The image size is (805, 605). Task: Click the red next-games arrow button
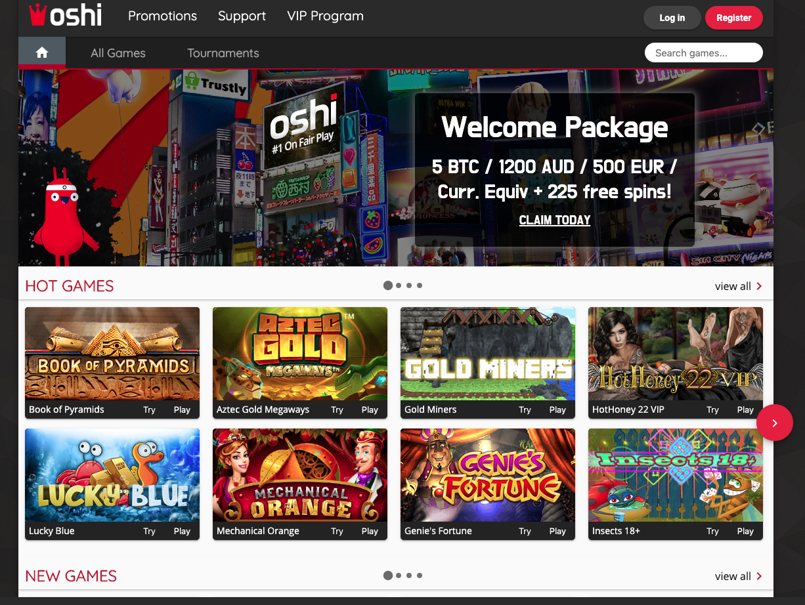click(x=775, y=423)
